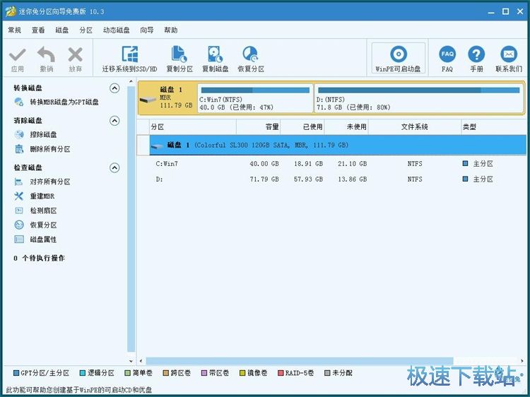Open the 磁盘 menu

tap(62, 30)
